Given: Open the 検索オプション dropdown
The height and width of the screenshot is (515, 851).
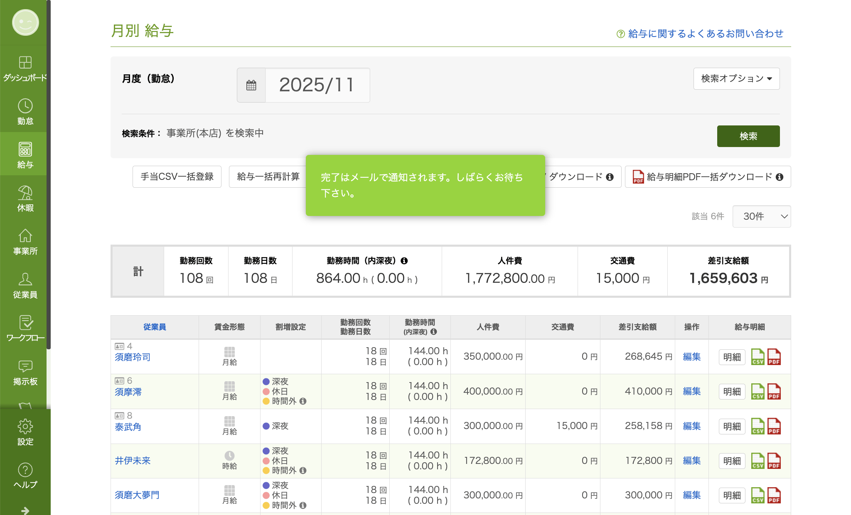Looking at the screenshot, I should pos(736,78).
